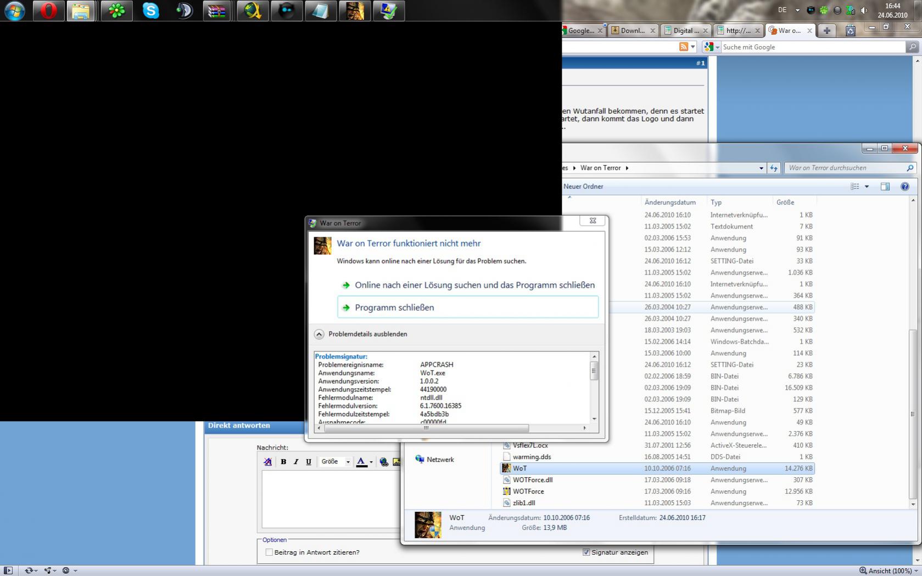Image resolution: width=922 pixels, height=576 pixels.
Task: Insert a hyperlink in the reply editor
Action: 384,462
